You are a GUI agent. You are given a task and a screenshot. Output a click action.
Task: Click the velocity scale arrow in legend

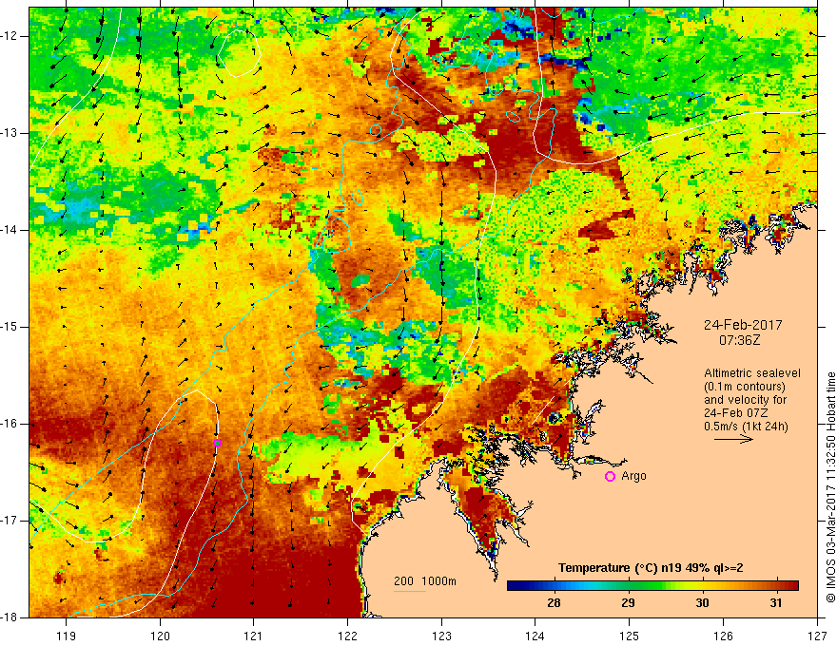733,439
